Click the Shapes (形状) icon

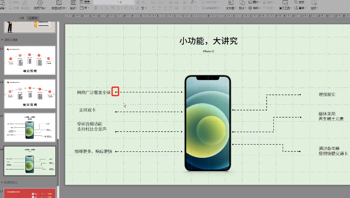coord(242,3)
